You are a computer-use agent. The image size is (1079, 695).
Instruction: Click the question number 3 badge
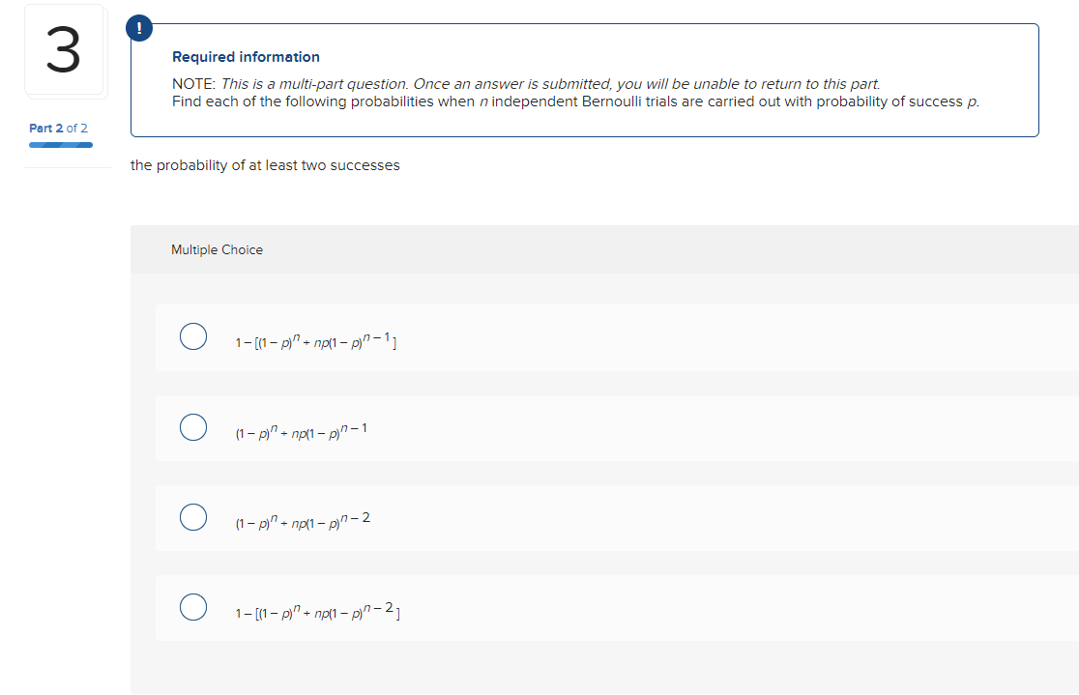[64, 50]
